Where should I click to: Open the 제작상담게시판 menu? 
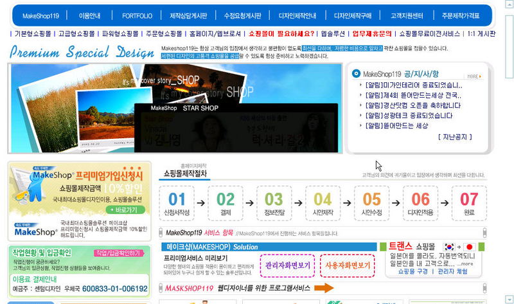pyautogui.click(x=188, y=15)
